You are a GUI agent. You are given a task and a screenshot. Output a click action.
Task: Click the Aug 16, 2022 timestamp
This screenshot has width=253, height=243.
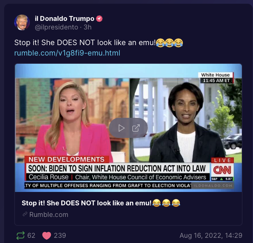211,236
